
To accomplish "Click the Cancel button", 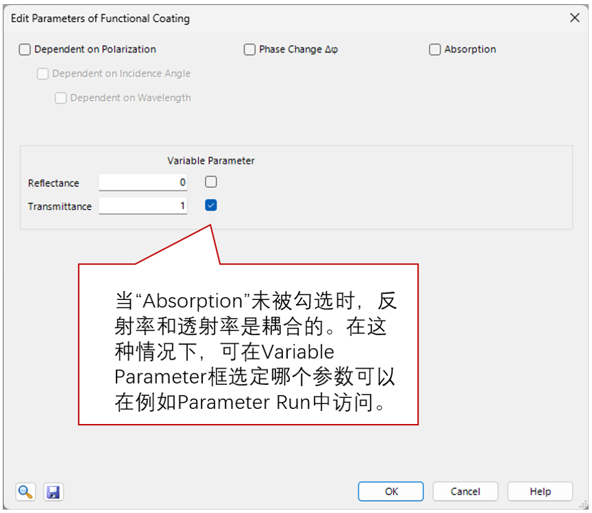I will 465,492.
